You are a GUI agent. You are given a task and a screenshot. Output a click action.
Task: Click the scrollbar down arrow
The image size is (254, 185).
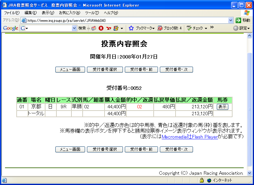(x=250, y=173)
